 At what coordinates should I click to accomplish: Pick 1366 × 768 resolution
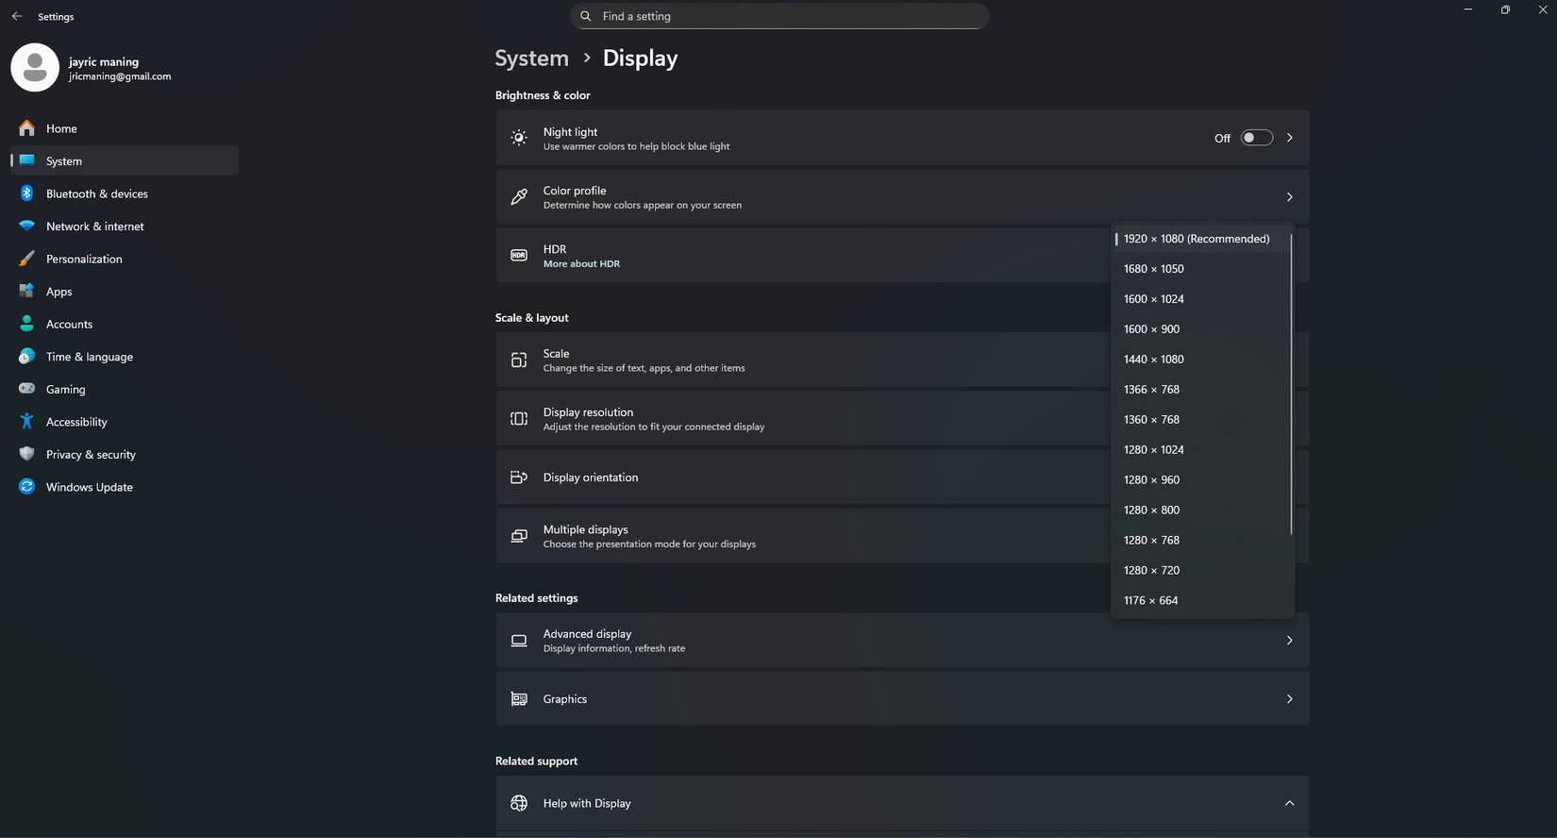[1151, 389]
